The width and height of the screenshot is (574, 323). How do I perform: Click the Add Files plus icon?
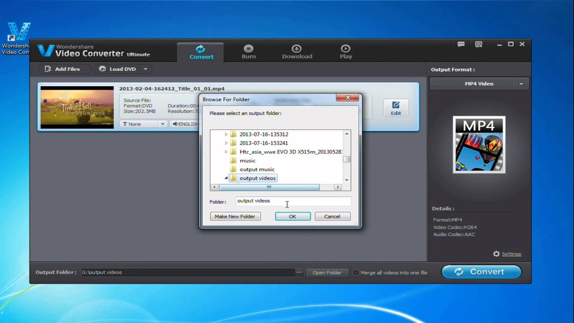click(x=48, y=69)
